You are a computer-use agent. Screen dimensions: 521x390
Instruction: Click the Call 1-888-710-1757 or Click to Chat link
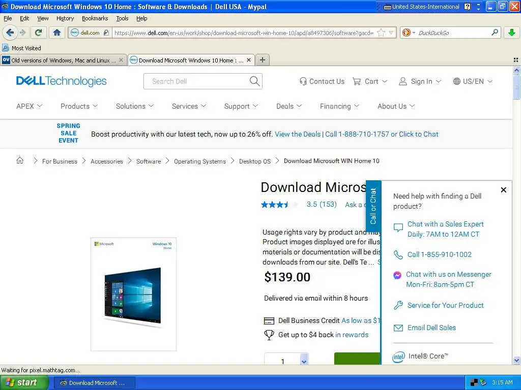coord(382,134)
